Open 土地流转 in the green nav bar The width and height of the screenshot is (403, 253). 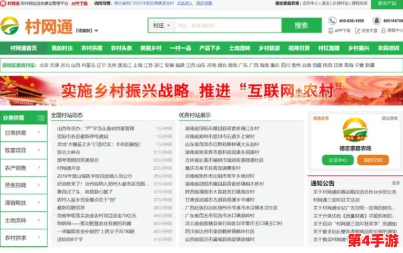pyautogui.click(x=239, y=48)
